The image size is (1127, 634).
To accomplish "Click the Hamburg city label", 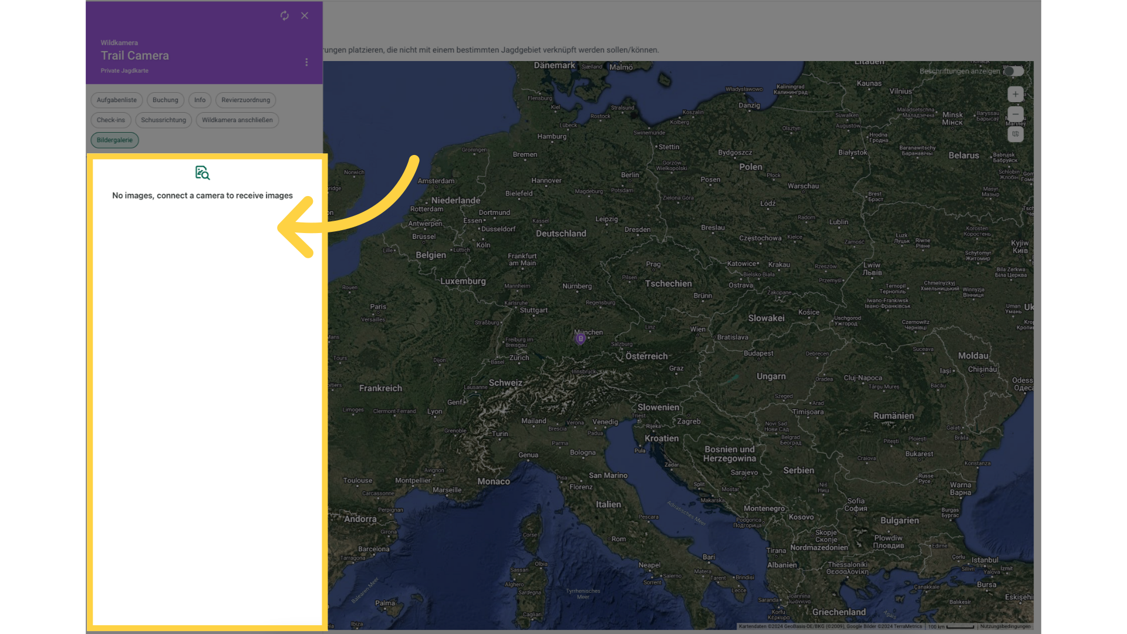I will point(552,137).
